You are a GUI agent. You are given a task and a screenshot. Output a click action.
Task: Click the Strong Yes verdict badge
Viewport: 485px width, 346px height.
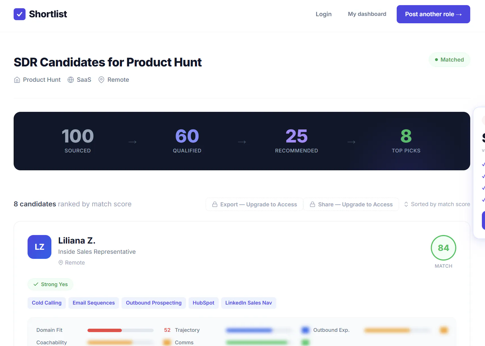51,284
